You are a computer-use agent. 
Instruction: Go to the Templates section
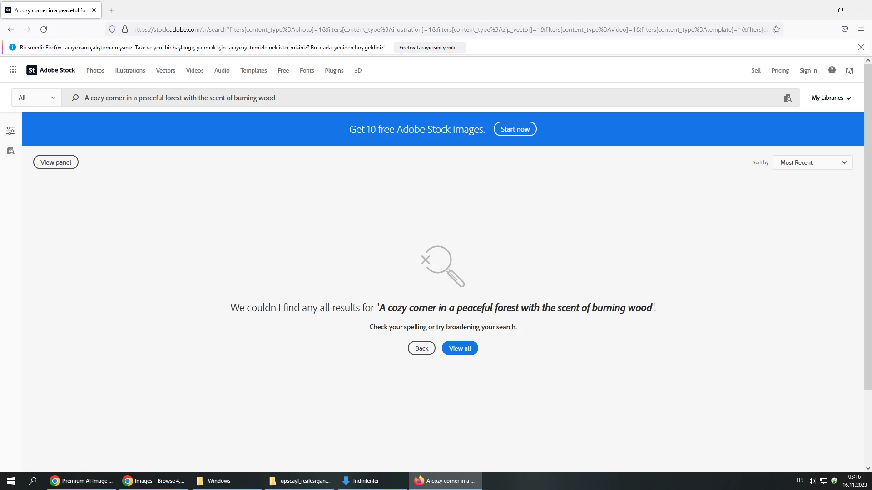[x=253, y=70]
